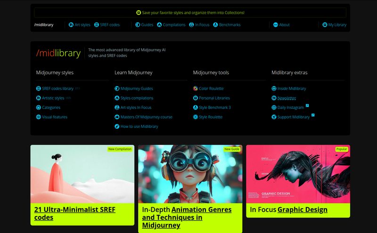Viewport: 377px width, 233px height.
Task: Click the Daily Instagram icon
Action: (274, 108)
